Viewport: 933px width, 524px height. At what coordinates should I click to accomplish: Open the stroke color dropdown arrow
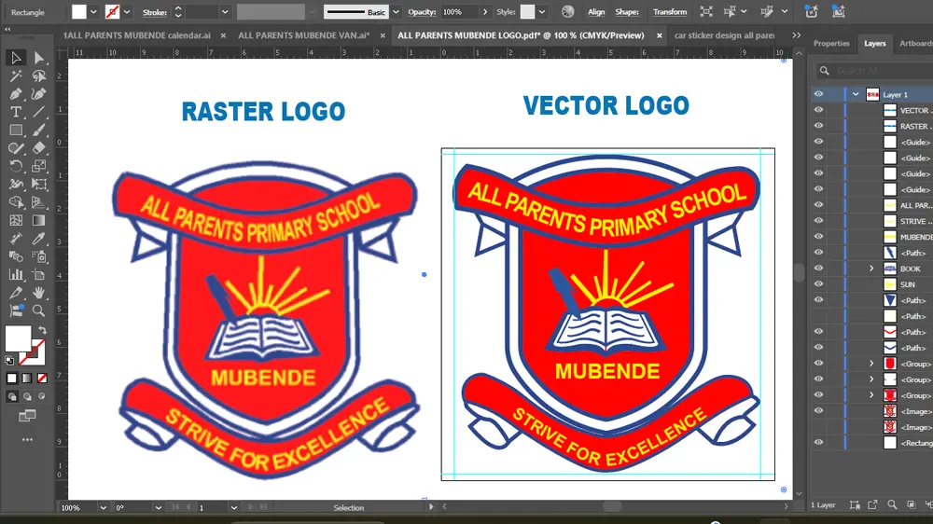pyautogui.click(x=127, y=12)
